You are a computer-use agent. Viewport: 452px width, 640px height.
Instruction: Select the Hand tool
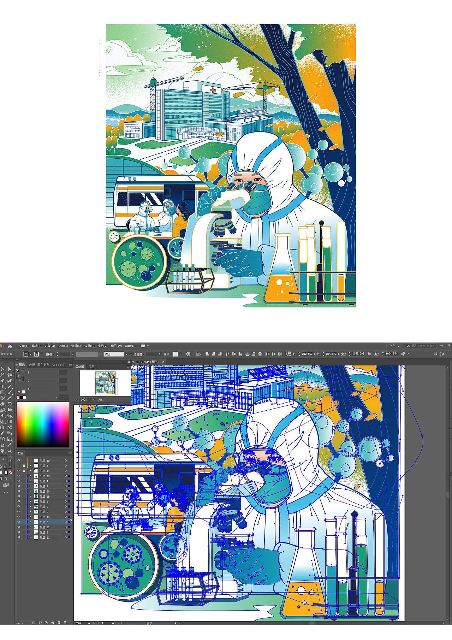point(2,450)
